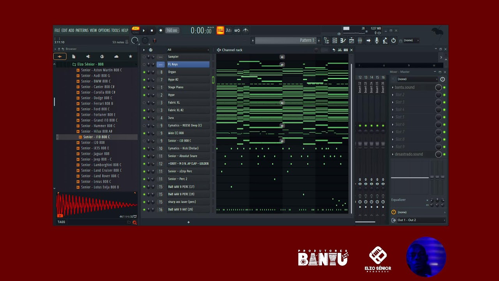Open the PATTERNS menu
Image resolution: width=499 pixels, height=281 pixels.
click(82, 30)
